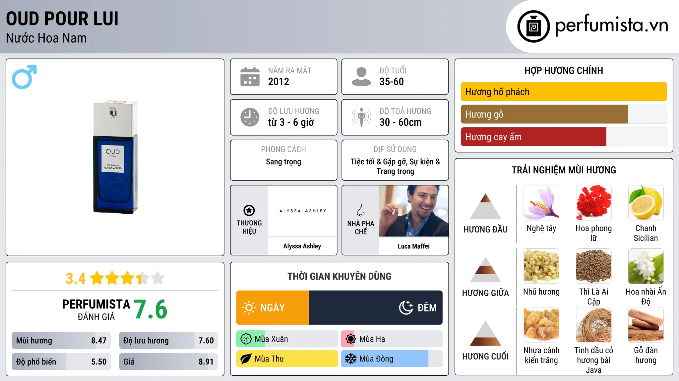
Task: Click the green flower icon for Mùa Xuân
Action: click(246, 339)
